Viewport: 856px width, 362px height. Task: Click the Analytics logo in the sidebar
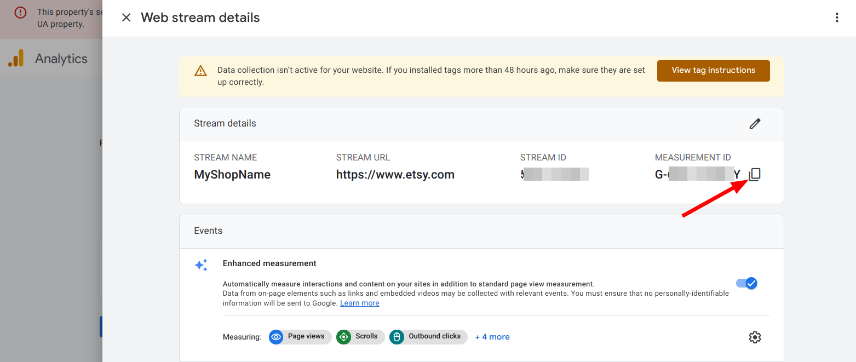coord(16,58)
